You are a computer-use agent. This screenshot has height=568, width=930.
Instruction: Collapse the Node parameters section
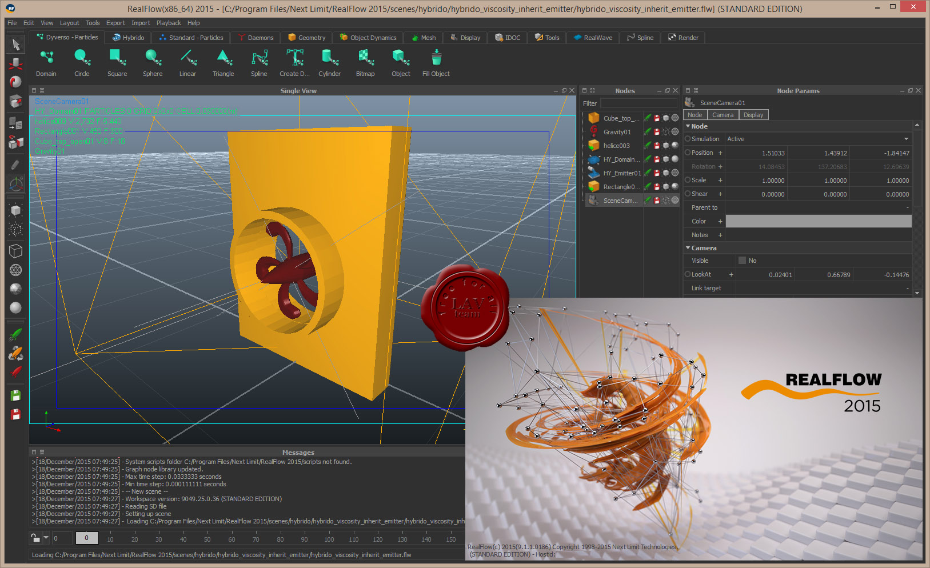coord(688,126)
